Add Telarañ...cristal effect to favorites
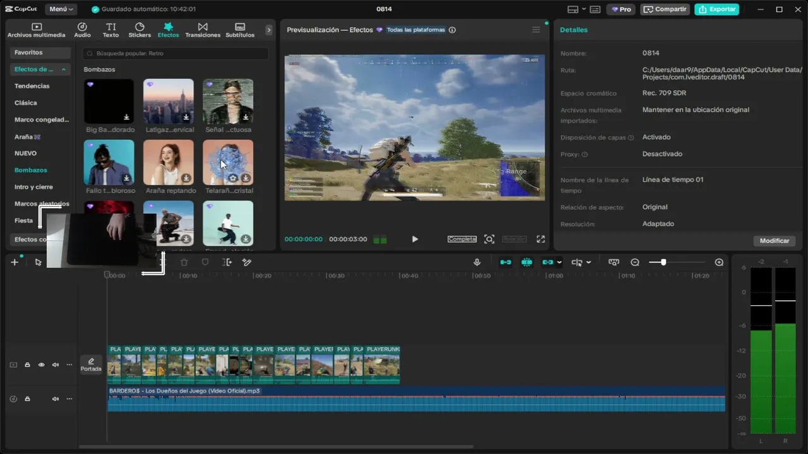 pyautogui.click(x=233, y=178)
